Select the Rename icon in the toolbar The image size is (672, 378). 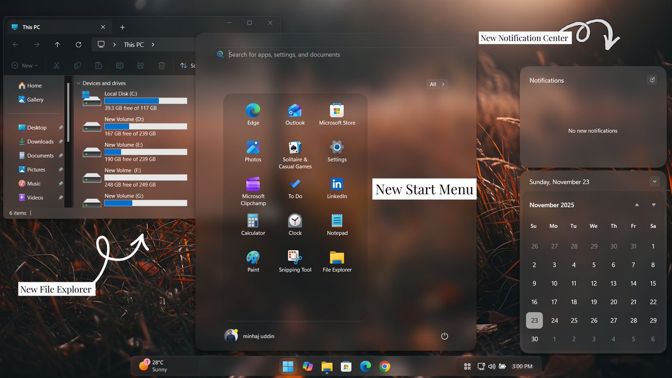[x=119, y=66]
